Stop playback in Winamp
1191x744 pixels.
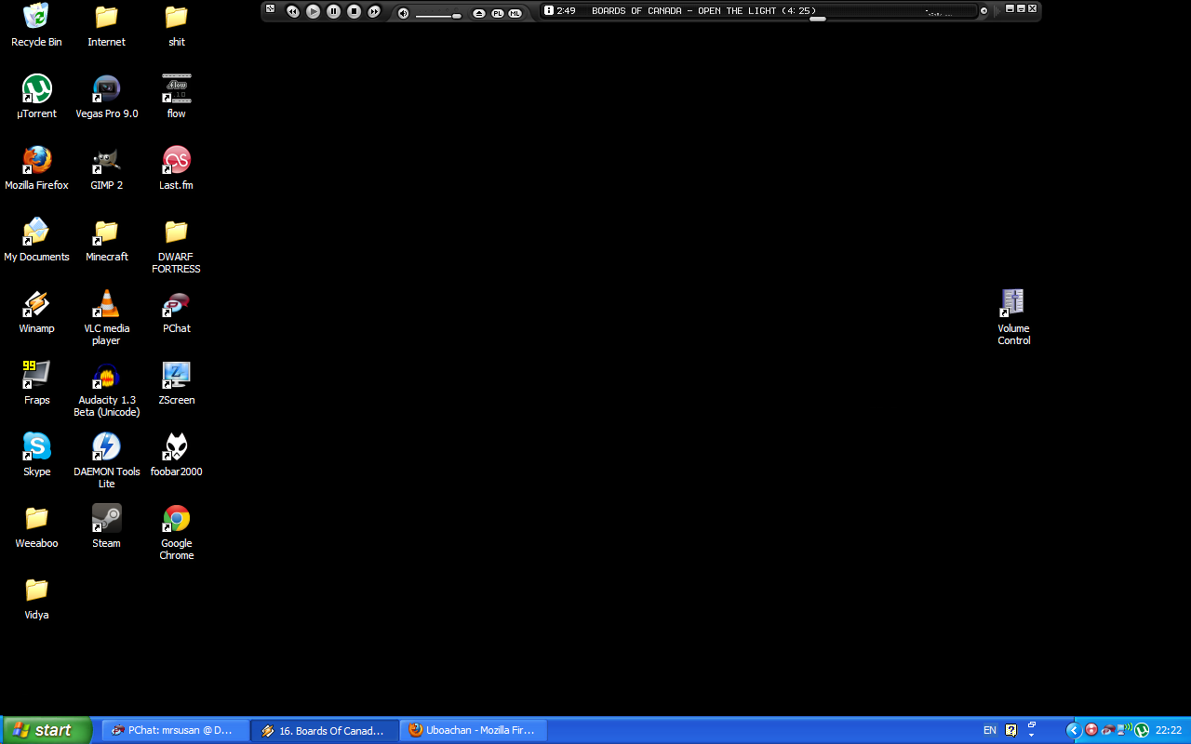tap(354, 11)
